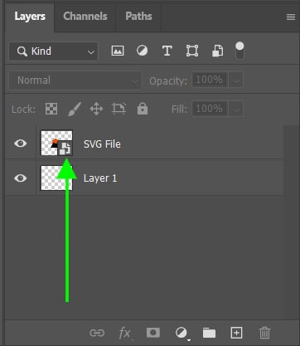Expand the Opacity slider arrow
The width and height of the screenshot is (300, 346).
[x=236, y=80]
